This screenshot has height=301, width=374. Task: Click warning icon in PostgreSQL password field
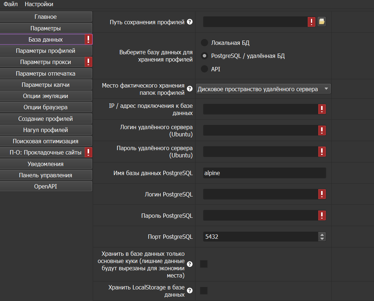point(322,216)
